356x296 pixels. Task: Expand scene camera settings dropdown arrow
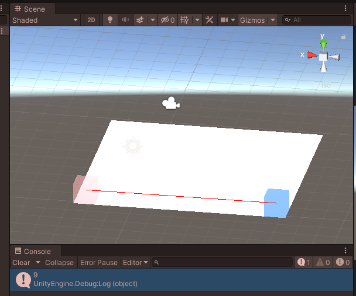pos(233,20)
